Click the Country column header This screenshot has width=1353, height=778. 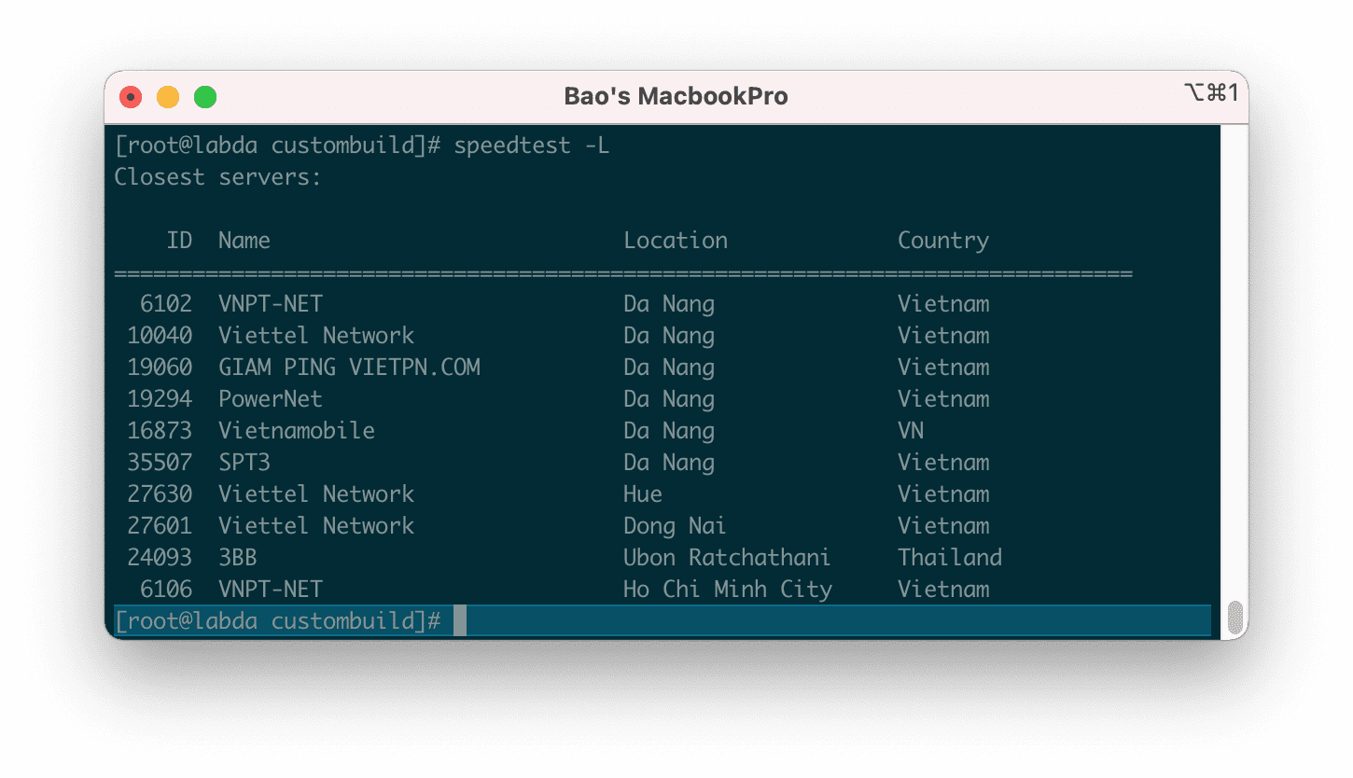pyautogui.click(x=942, y=240)
